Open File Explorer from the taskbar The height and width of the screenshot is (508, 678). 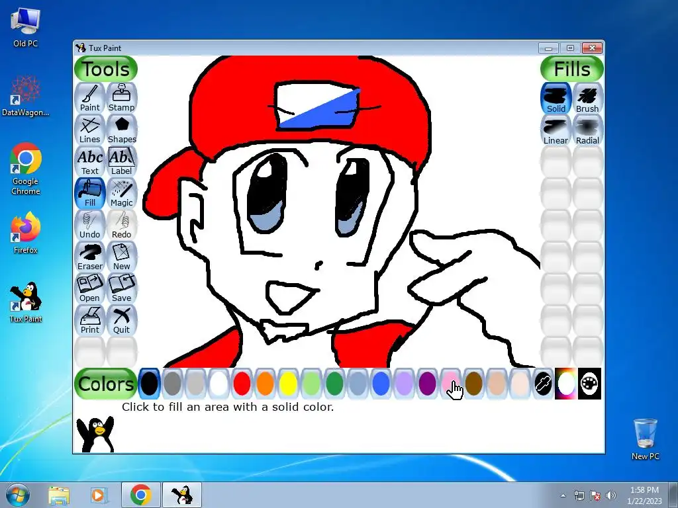click(x=59, y=495)
